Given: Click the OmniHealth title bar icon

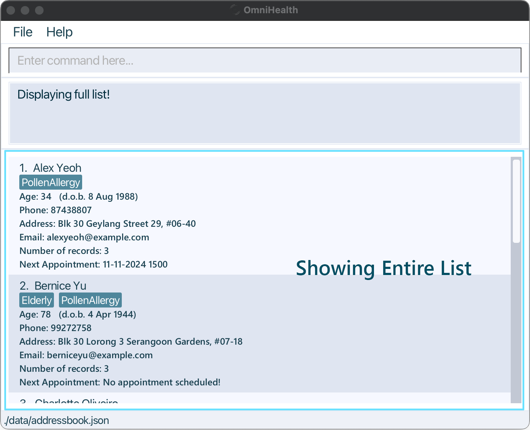Looking at the screenshot, I should (235, 10).
